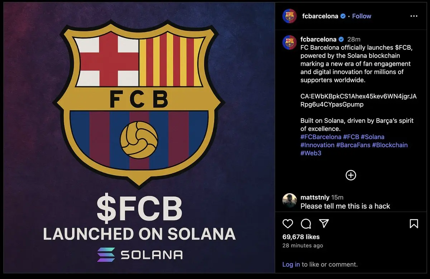Open comments via speech bubble icon
Viewport: 430px width, 279px height.
306,224
